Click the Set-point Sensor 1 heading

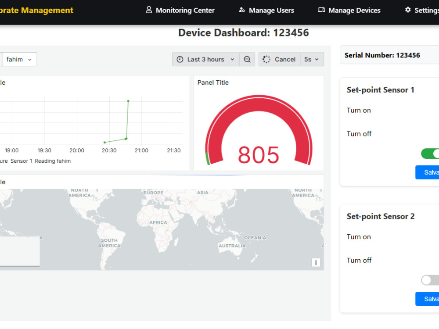pos(381,90)
